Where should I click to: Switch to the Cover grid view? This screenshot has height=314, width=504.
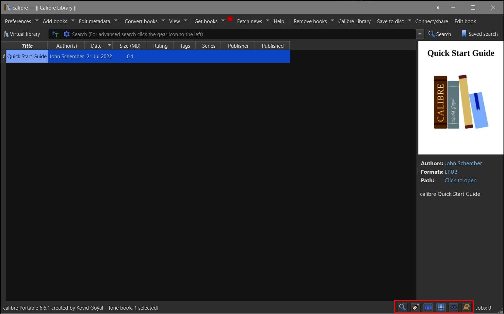(x=441, y=307)
